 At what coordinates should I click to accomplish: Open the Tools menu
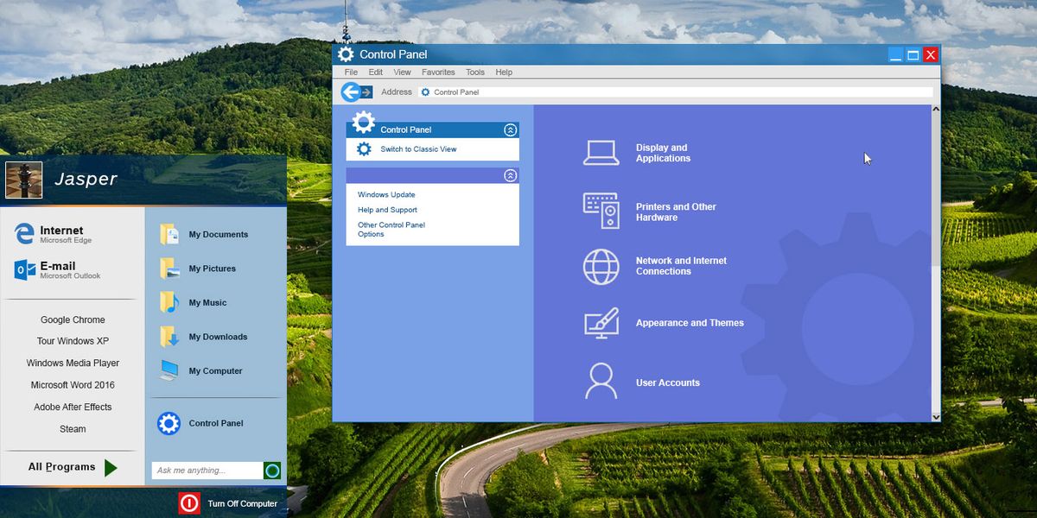pyautogui.click(x=474, y=72)
